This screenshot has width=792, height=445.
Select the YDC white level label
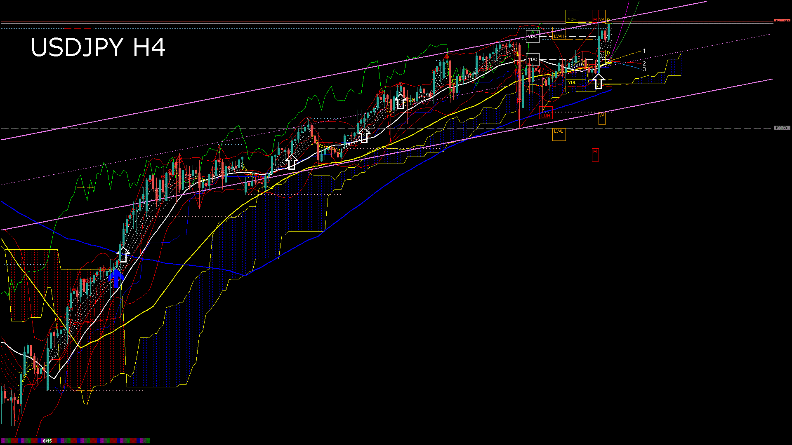click(x=533, y=36)
